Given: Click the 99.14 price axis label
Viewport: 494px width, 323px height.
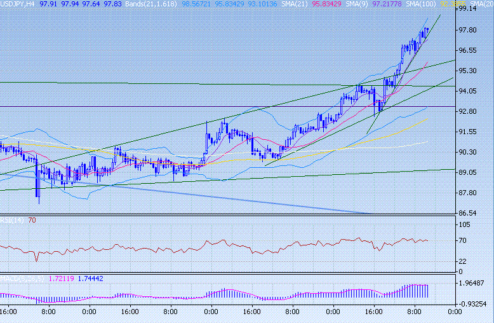Looking at the screenshot, I should click(468, 10).
